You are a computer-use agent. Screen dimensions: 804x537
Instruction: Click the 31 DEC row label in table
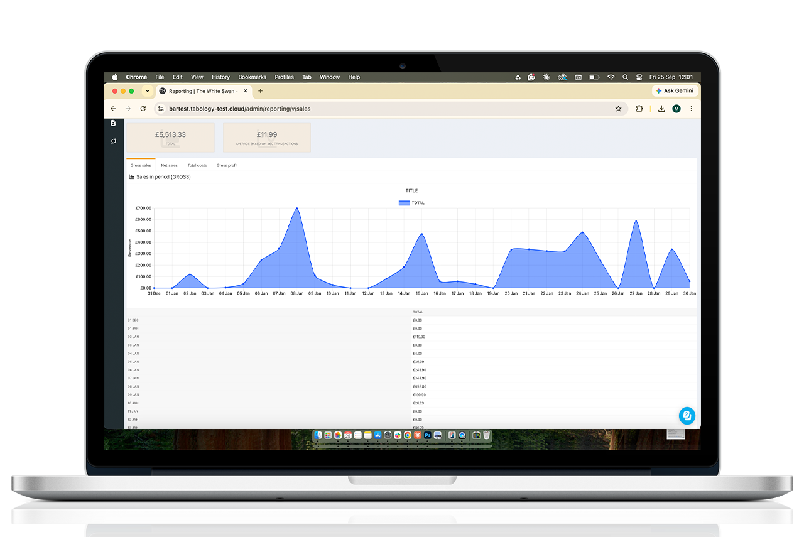click(133, 320)
